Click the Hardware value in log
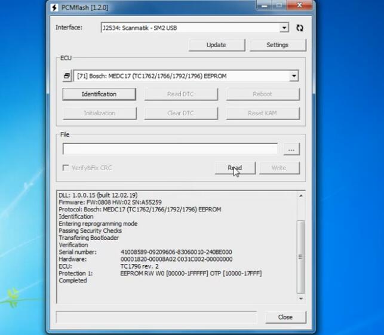 (x=176, y=259)
